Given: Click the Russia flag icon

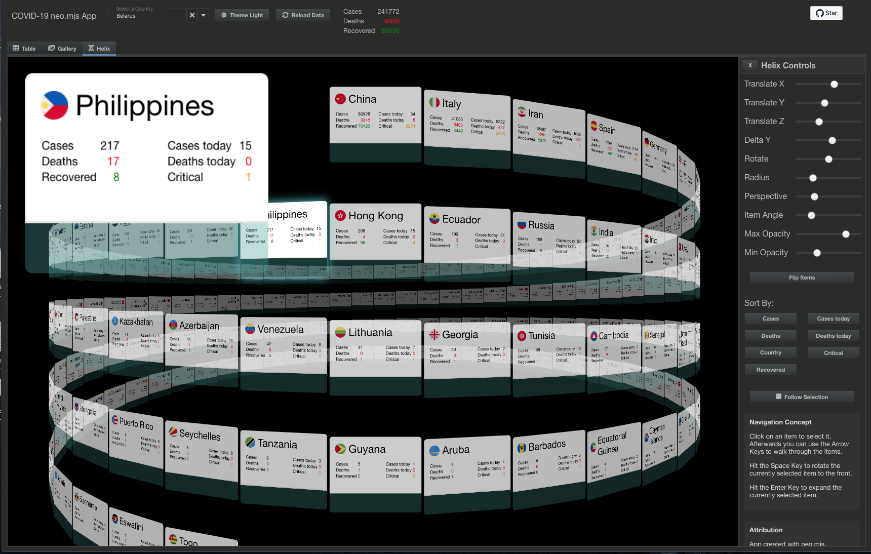Looking at the screenshot, I should (522, 224).
